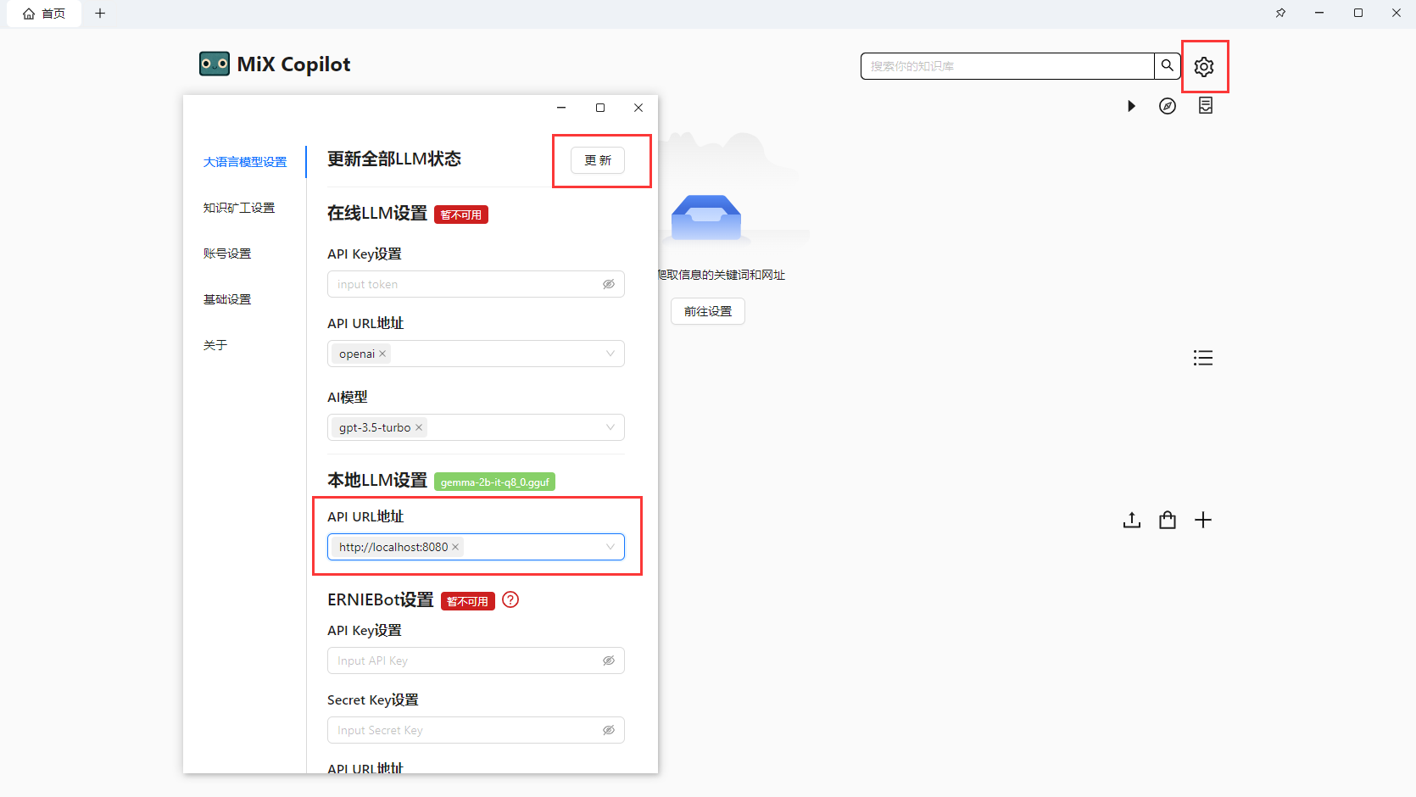Minimize the settings dialog window
Viewport: 1416px width, 797px height.
[x=561, y=108]
